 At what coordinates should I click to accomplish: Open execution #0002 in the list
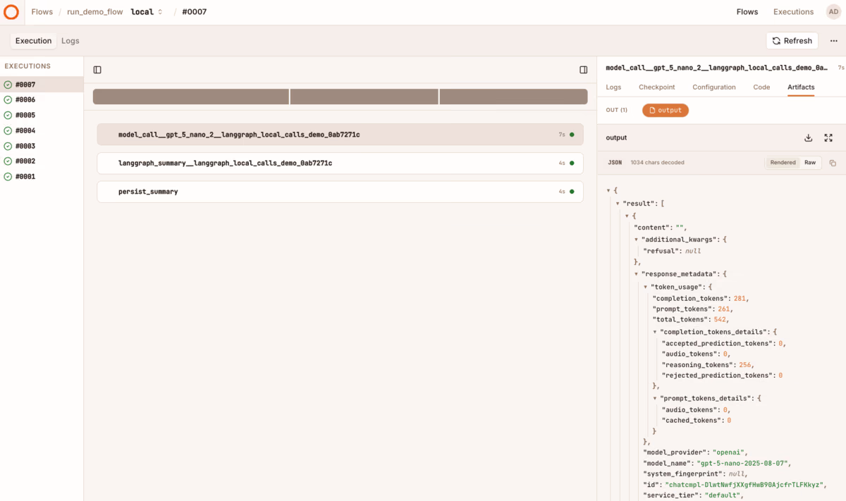(x=42, y=161)
